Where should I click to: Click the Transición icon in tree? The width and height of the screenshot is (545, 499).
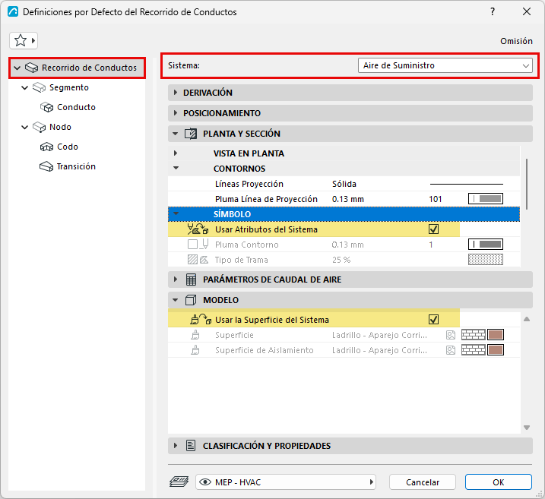[46, 166]
